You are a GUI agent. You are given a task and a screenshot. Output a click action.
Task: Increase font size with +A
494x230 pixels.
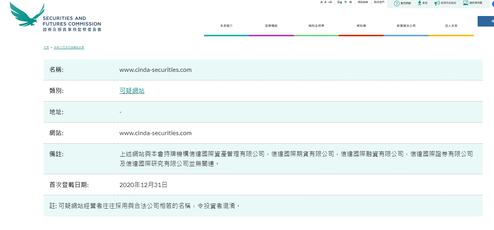click(x=330, y=2)
